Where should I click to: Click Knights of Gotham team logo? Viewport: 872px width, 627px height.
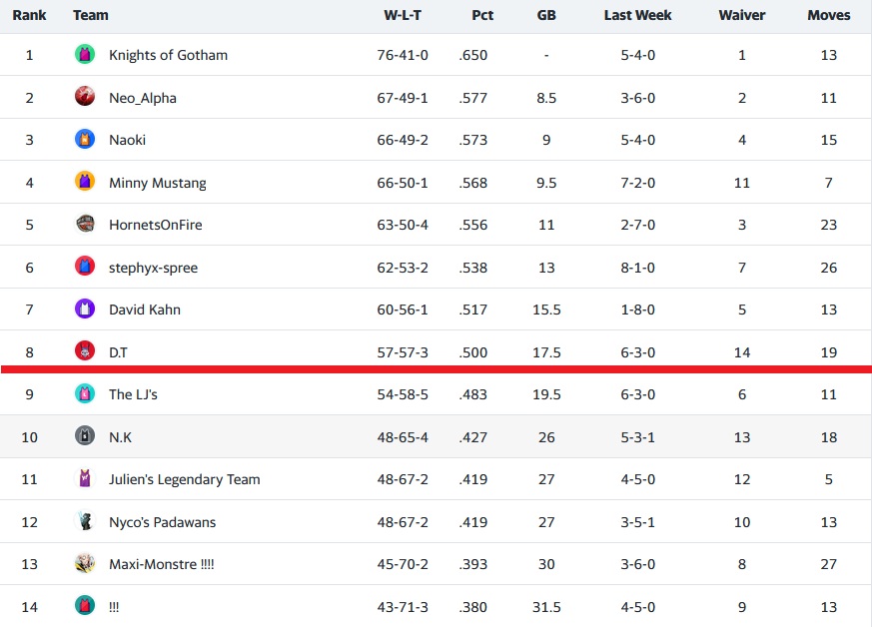tap(85, 55)
